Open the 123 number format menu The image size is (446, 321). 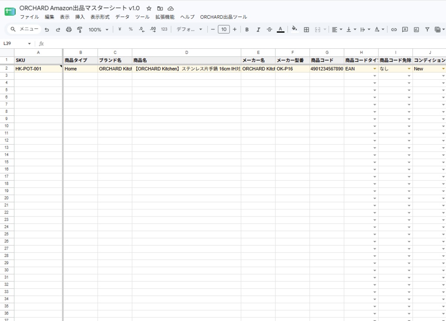tap(164, 29)
